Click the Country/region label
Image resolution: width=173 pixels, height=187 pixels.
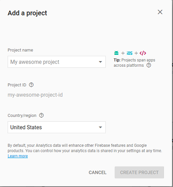pos(22,116)
